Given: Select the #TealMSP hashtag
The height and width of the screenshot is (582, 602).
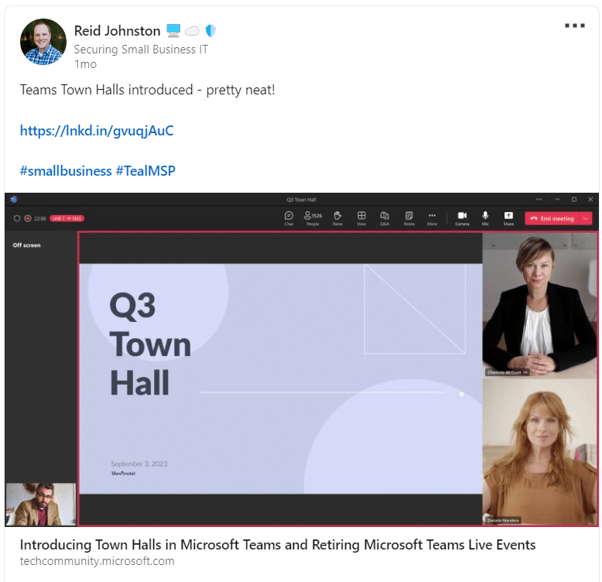Looking at the screenshot, I should click(145, 171).
